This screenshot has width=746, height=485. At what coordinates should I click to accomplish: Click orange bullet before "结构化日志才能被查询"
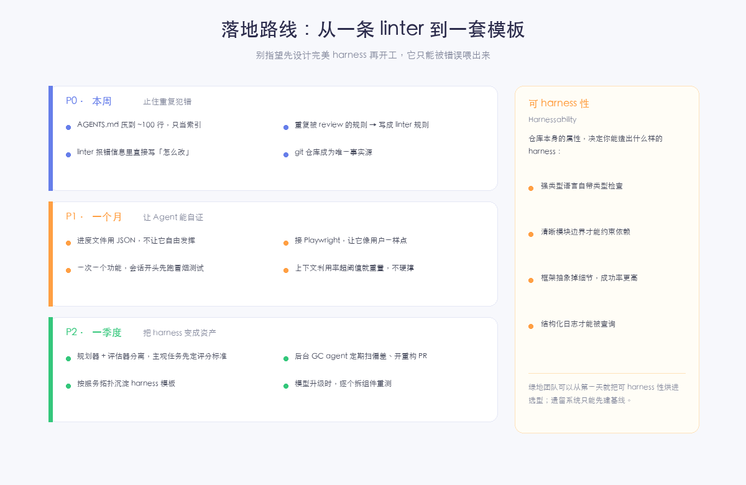[x=531, y=326]
